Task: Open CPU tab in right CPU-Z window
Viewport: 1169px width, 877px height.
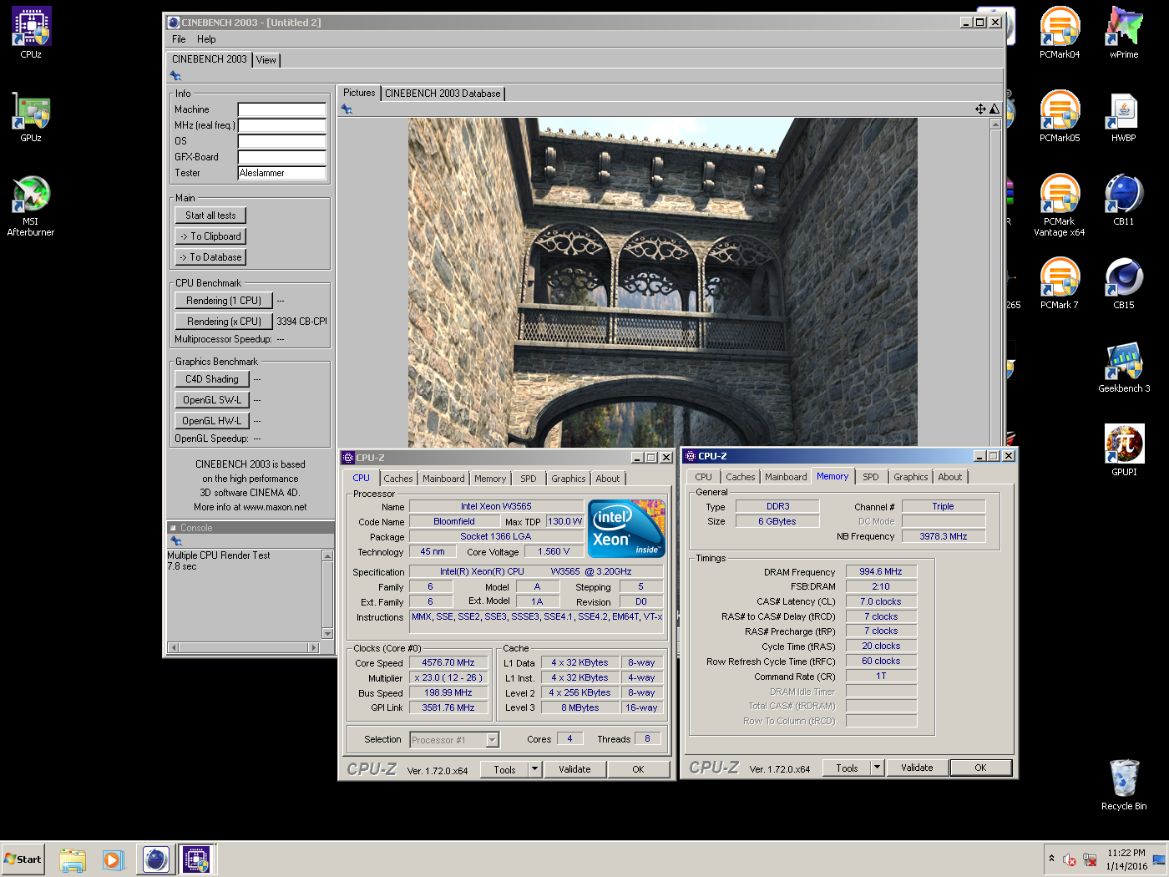Action: tap(704, 477)
